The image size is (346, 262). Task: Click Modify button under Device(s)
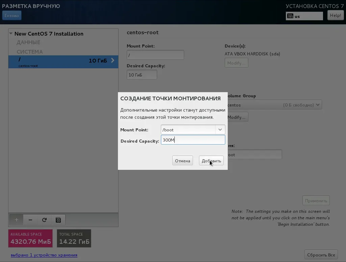click(236, 63)
